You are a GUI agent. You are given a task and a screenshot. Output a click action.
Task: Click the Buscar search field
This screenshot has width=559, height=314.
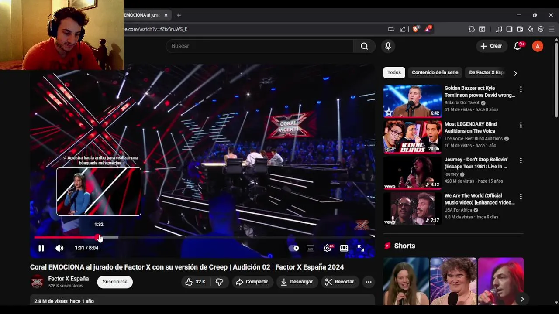260,46
